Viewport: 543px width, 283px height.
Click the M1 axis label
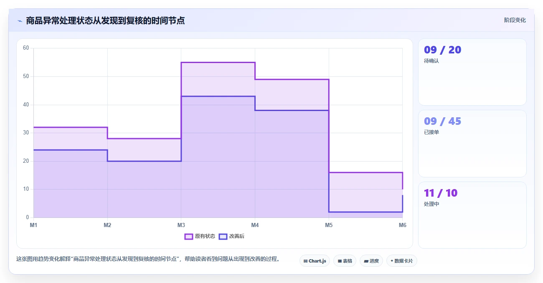(x=33, y=225)
